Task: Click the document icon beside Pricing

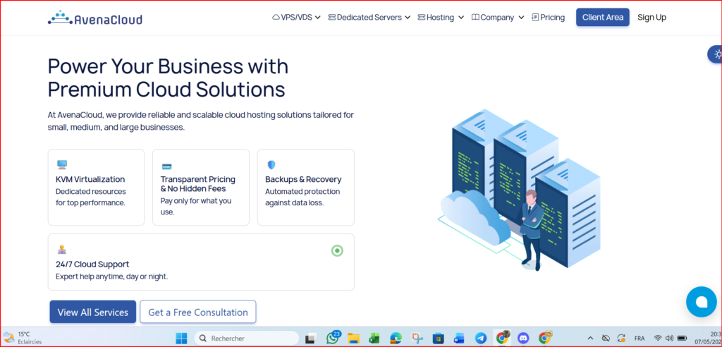Action: (x=535, y=18)
